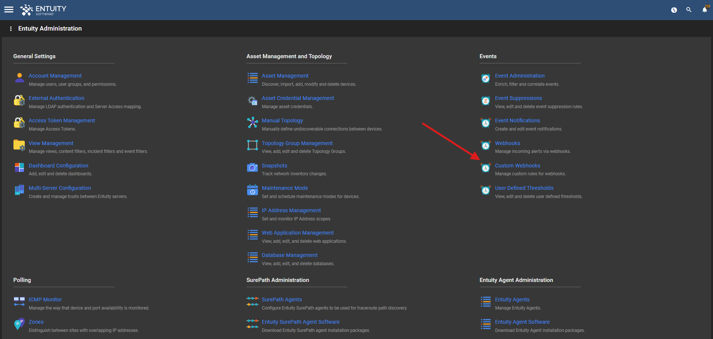This screenshot has width=713, height=339.
Task: Open the Database Management link
Action: coord(290,255)
